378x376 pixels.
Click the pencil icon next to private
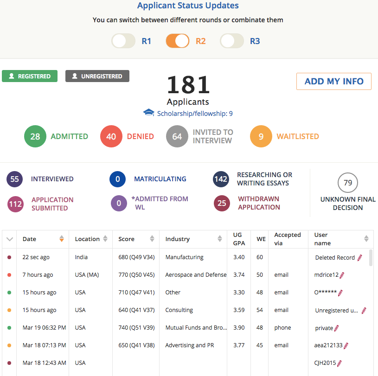[x=336, y=328]
